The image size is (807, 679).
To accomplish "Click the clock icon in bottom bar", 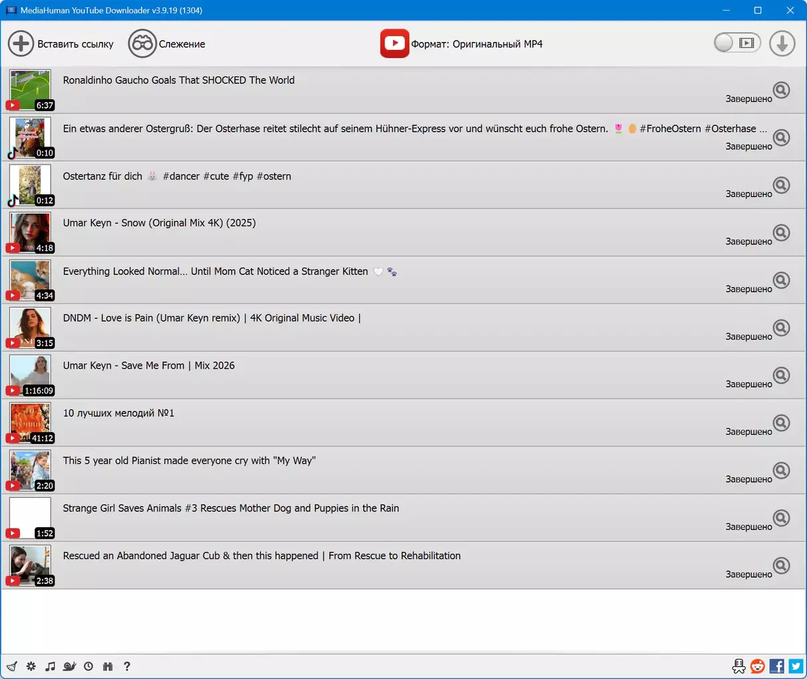I will click(88, 666).
